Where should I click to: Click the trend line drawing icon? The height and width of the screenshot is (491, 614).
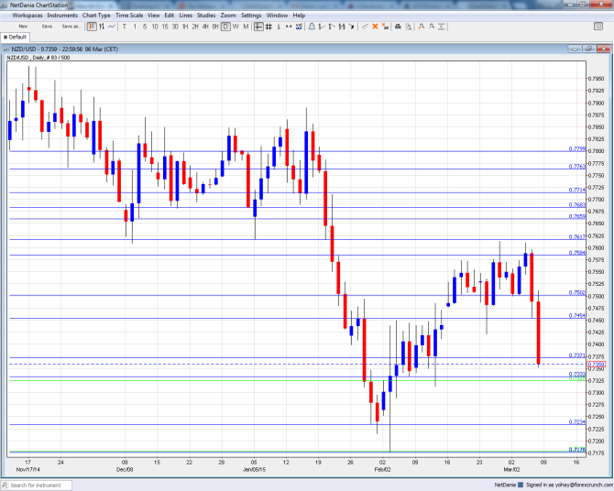(365, 27)
